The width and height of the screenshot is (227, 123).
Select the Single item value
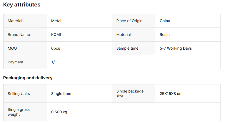click(x=61, y=94)
